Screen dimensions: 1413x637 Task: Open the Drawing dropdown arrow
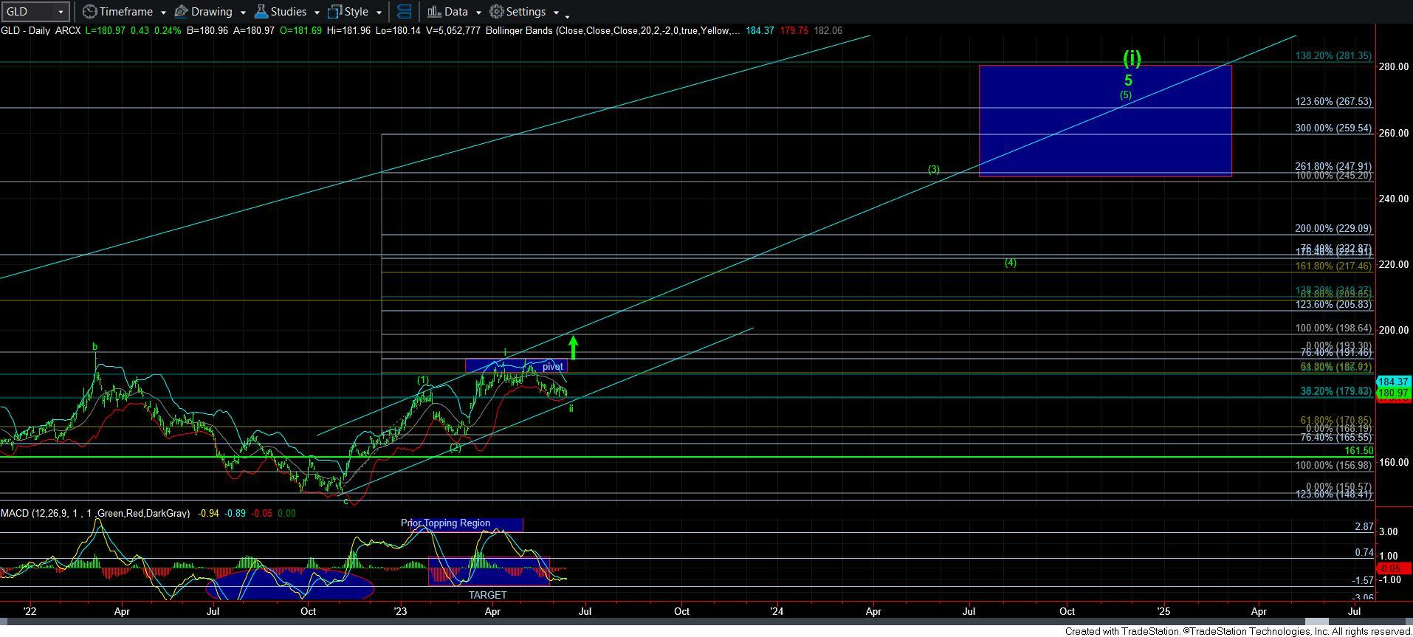[x=243, y=13]
